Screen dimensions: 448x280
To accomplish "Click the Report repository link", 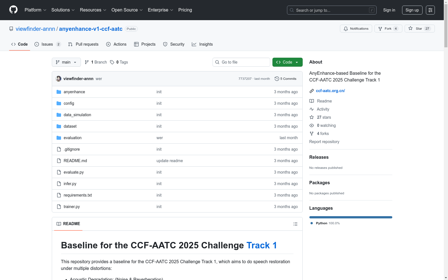I will tap(324, 142).
